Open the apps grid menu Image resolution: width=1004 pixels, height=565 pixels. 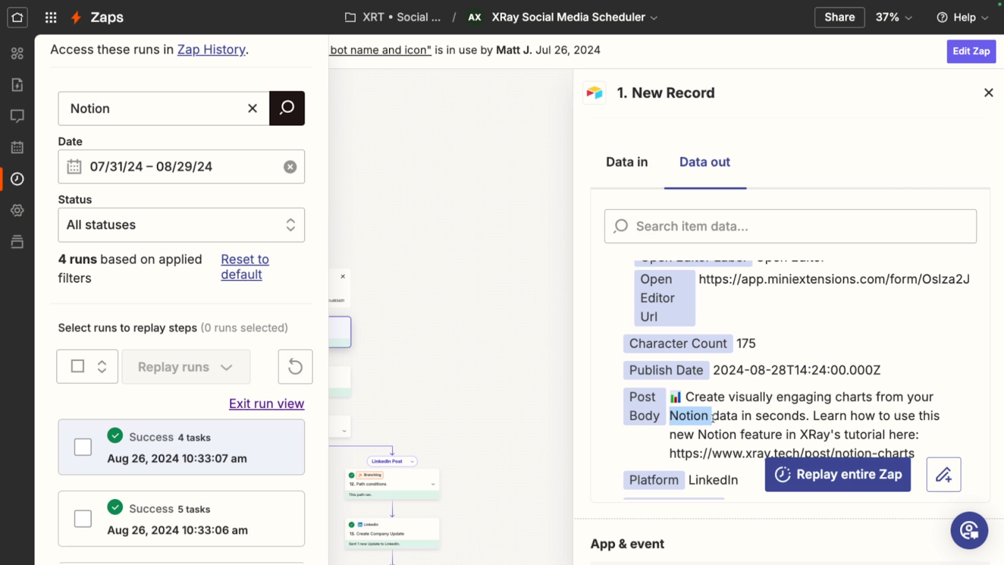coord(51,18)
